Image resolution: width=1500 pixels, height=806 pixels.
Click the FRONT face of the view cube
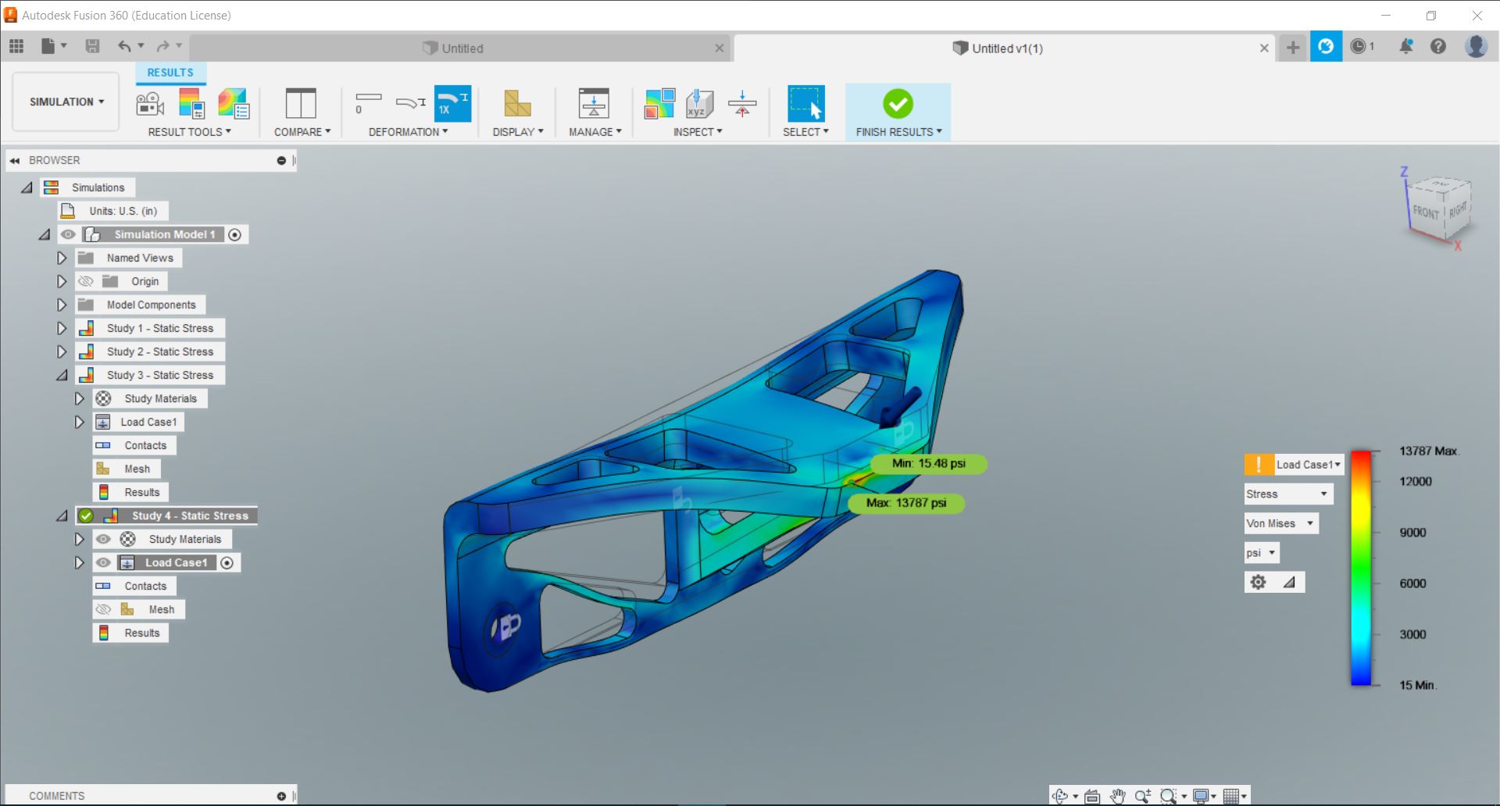point(1425,212)
